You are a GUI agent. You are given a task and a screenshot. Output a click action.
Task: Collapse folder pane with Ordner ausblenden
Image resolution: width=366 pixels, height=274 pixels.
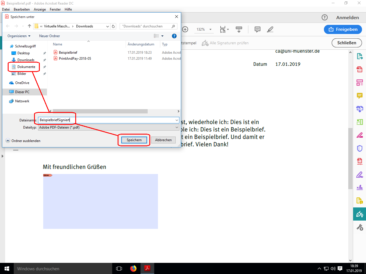pos(23,141)
